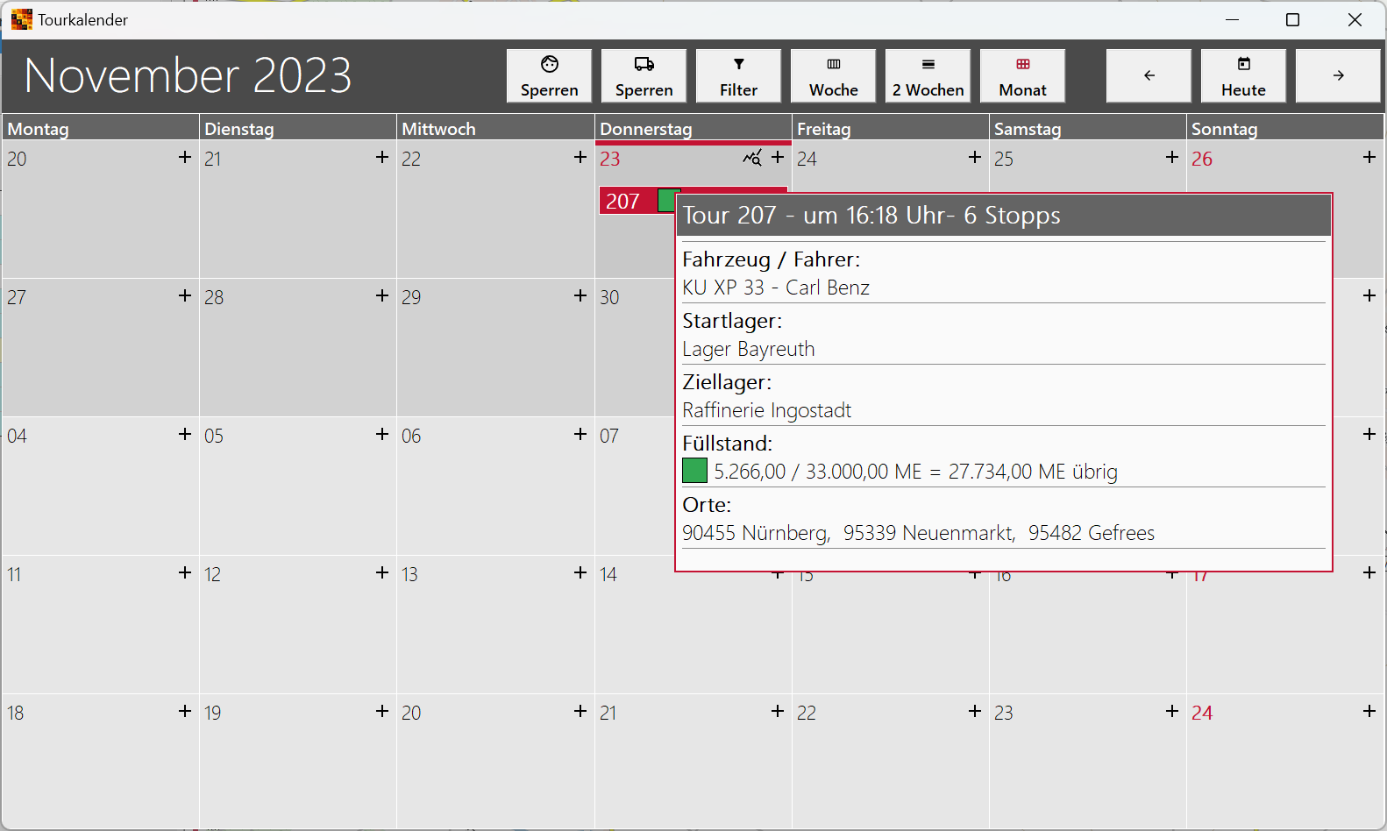Image resolution: width=1387 pixels, height=831 pixels.
Task: Add a tour on Monday the 20th of November
Action: [184, 157]
